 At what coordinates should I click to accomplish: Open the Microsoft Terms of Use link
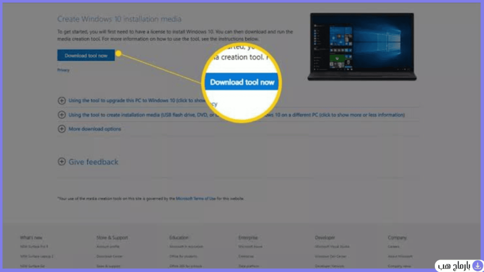click(x=196, y=199)
